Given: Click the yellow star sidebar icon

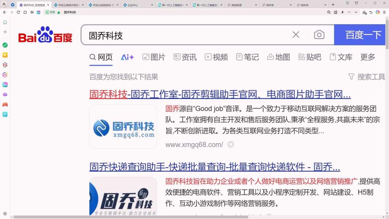Looking at the screenshot, I should click(x=5, y=55).
